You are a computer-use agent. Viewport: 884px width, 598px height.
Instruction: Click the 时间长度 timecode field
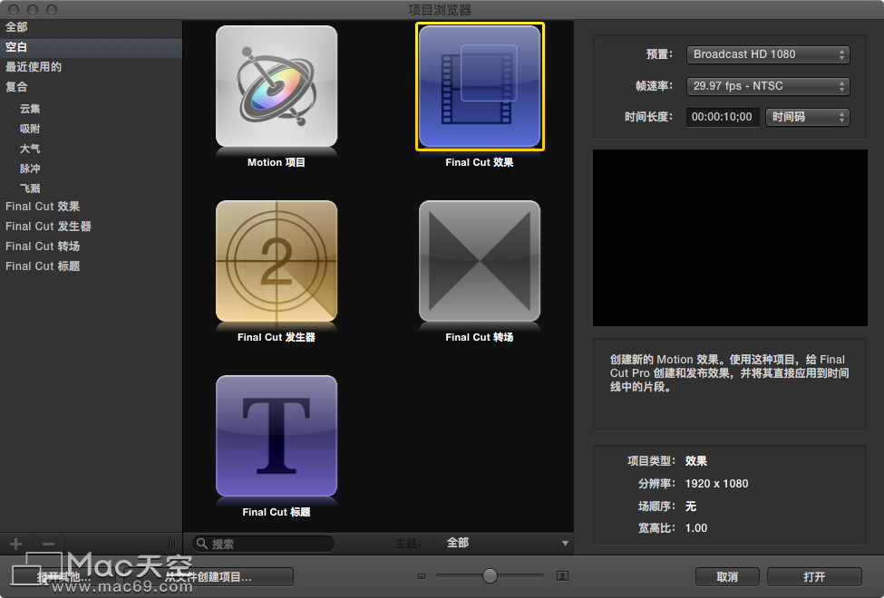click(723, 117)
